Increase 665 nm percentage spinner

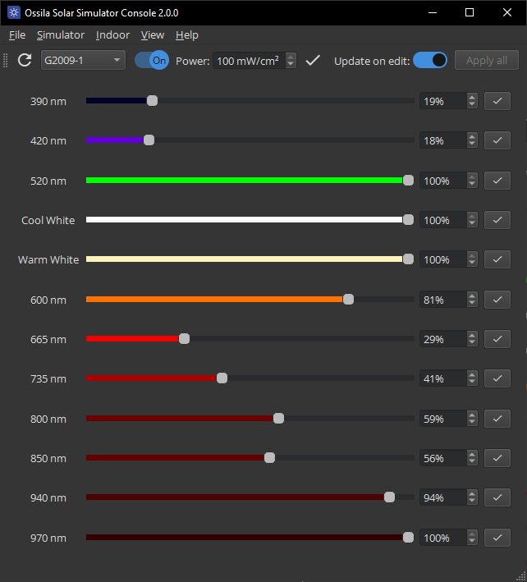point(472,336)
